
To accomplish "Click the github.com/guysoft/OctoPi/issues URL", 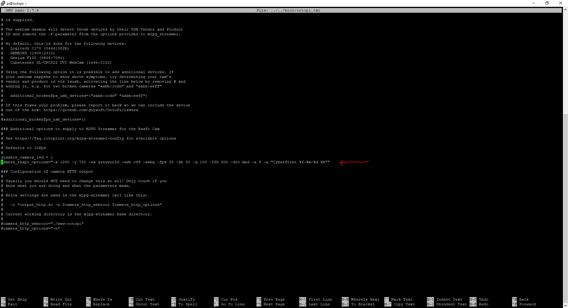I will 91,110.
